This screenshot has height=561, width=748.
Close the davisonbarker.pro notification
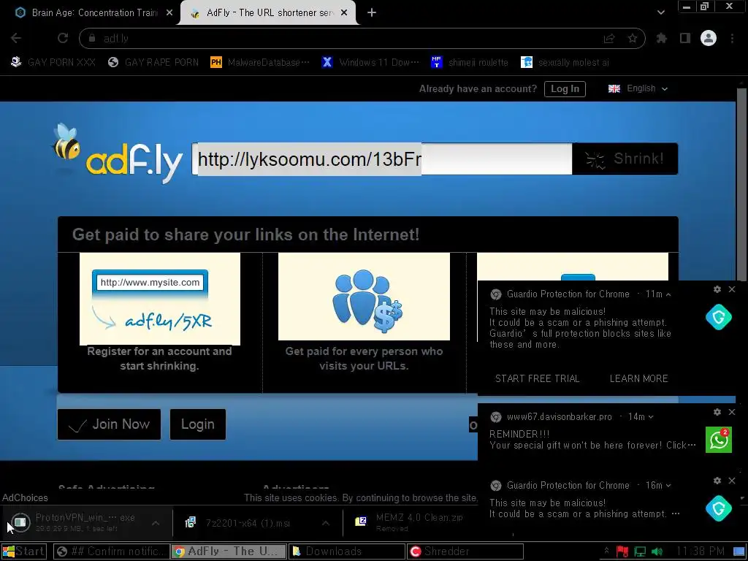point(732,412)
